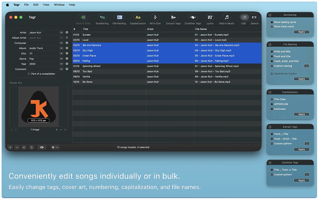This screenshot has height=200, width=318.
Task: Click the clear list X button in bottom bar
Action: [x=24, y=147]
